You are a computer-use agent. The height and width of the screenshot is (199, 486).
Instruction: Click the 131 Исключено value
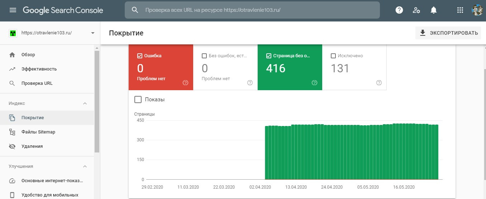340,68
